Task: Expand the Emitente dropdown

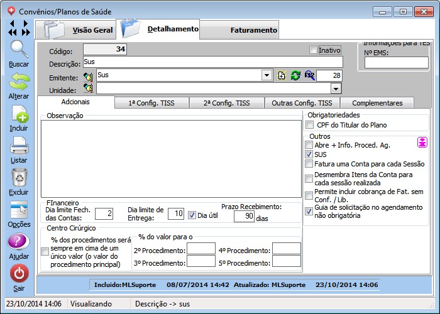Action: click(267, 75)
